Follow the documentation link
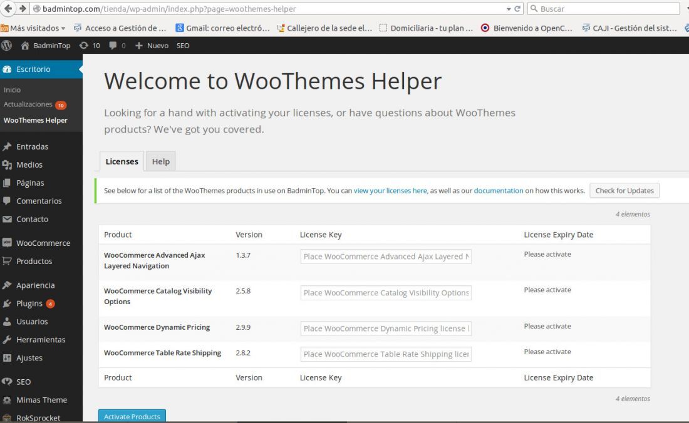689x423 pixels. pyautogui.click(x=499, y=190)
